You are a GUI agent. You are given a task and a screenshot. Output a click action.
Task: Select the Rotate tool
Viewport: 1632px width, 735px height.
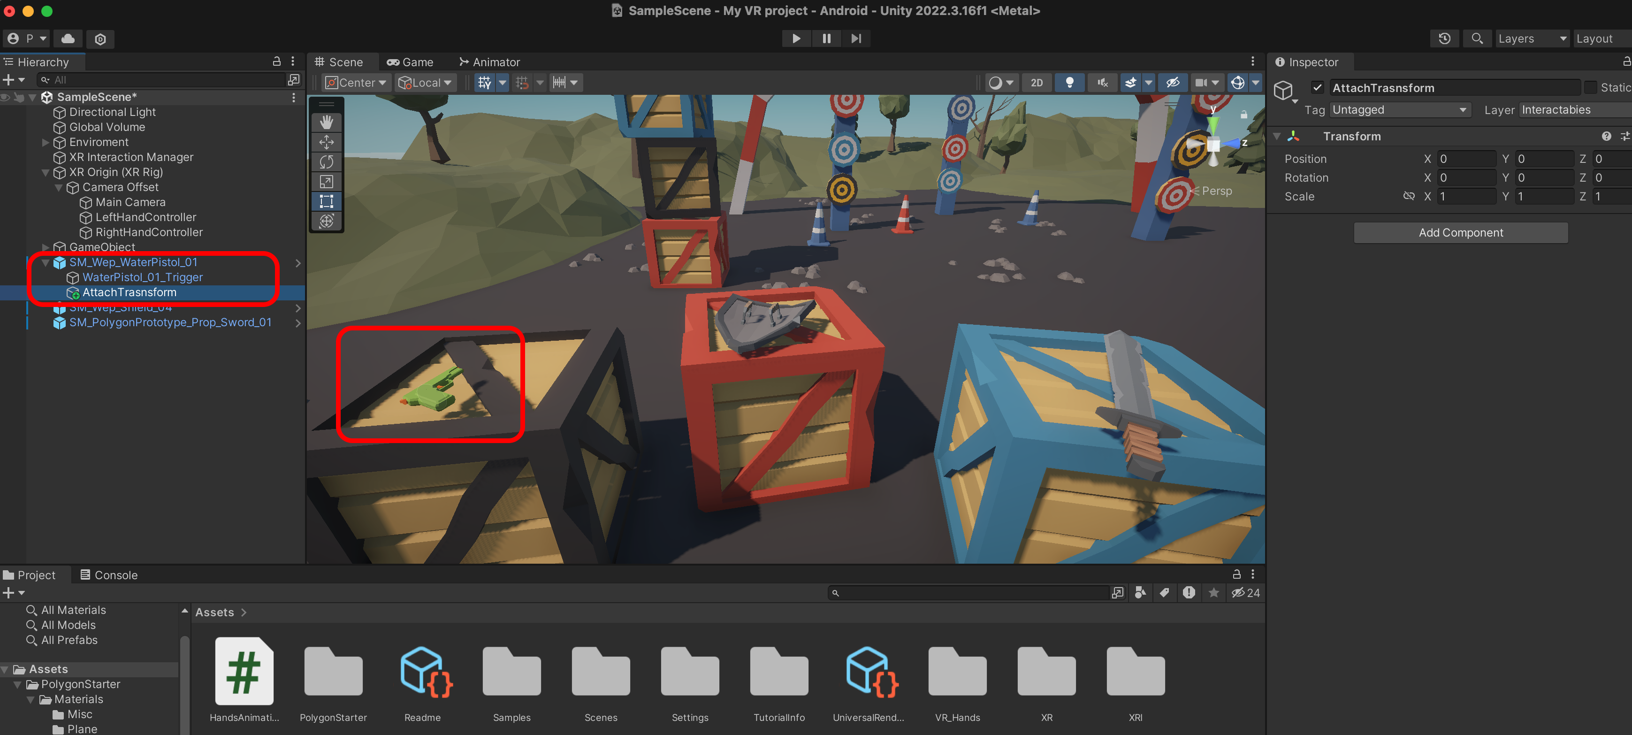click(326, 161)
